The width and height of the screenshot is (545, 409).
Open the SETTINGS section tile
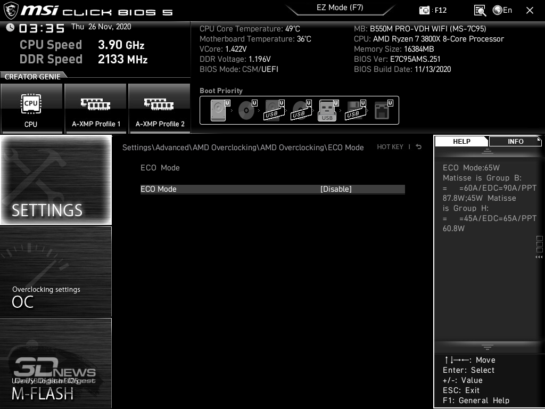(x=56, y=180)
